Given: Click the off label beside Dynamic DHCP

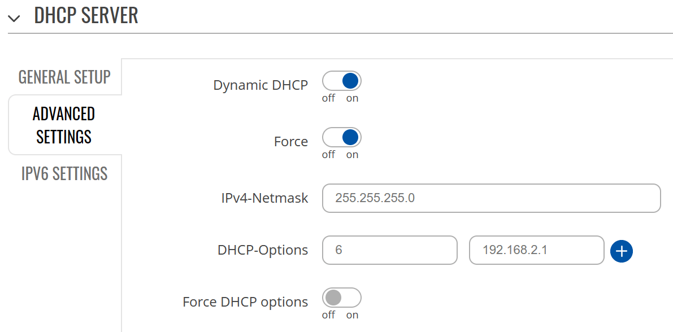Looking at the screenshot, I should click(x=328, y=98).
